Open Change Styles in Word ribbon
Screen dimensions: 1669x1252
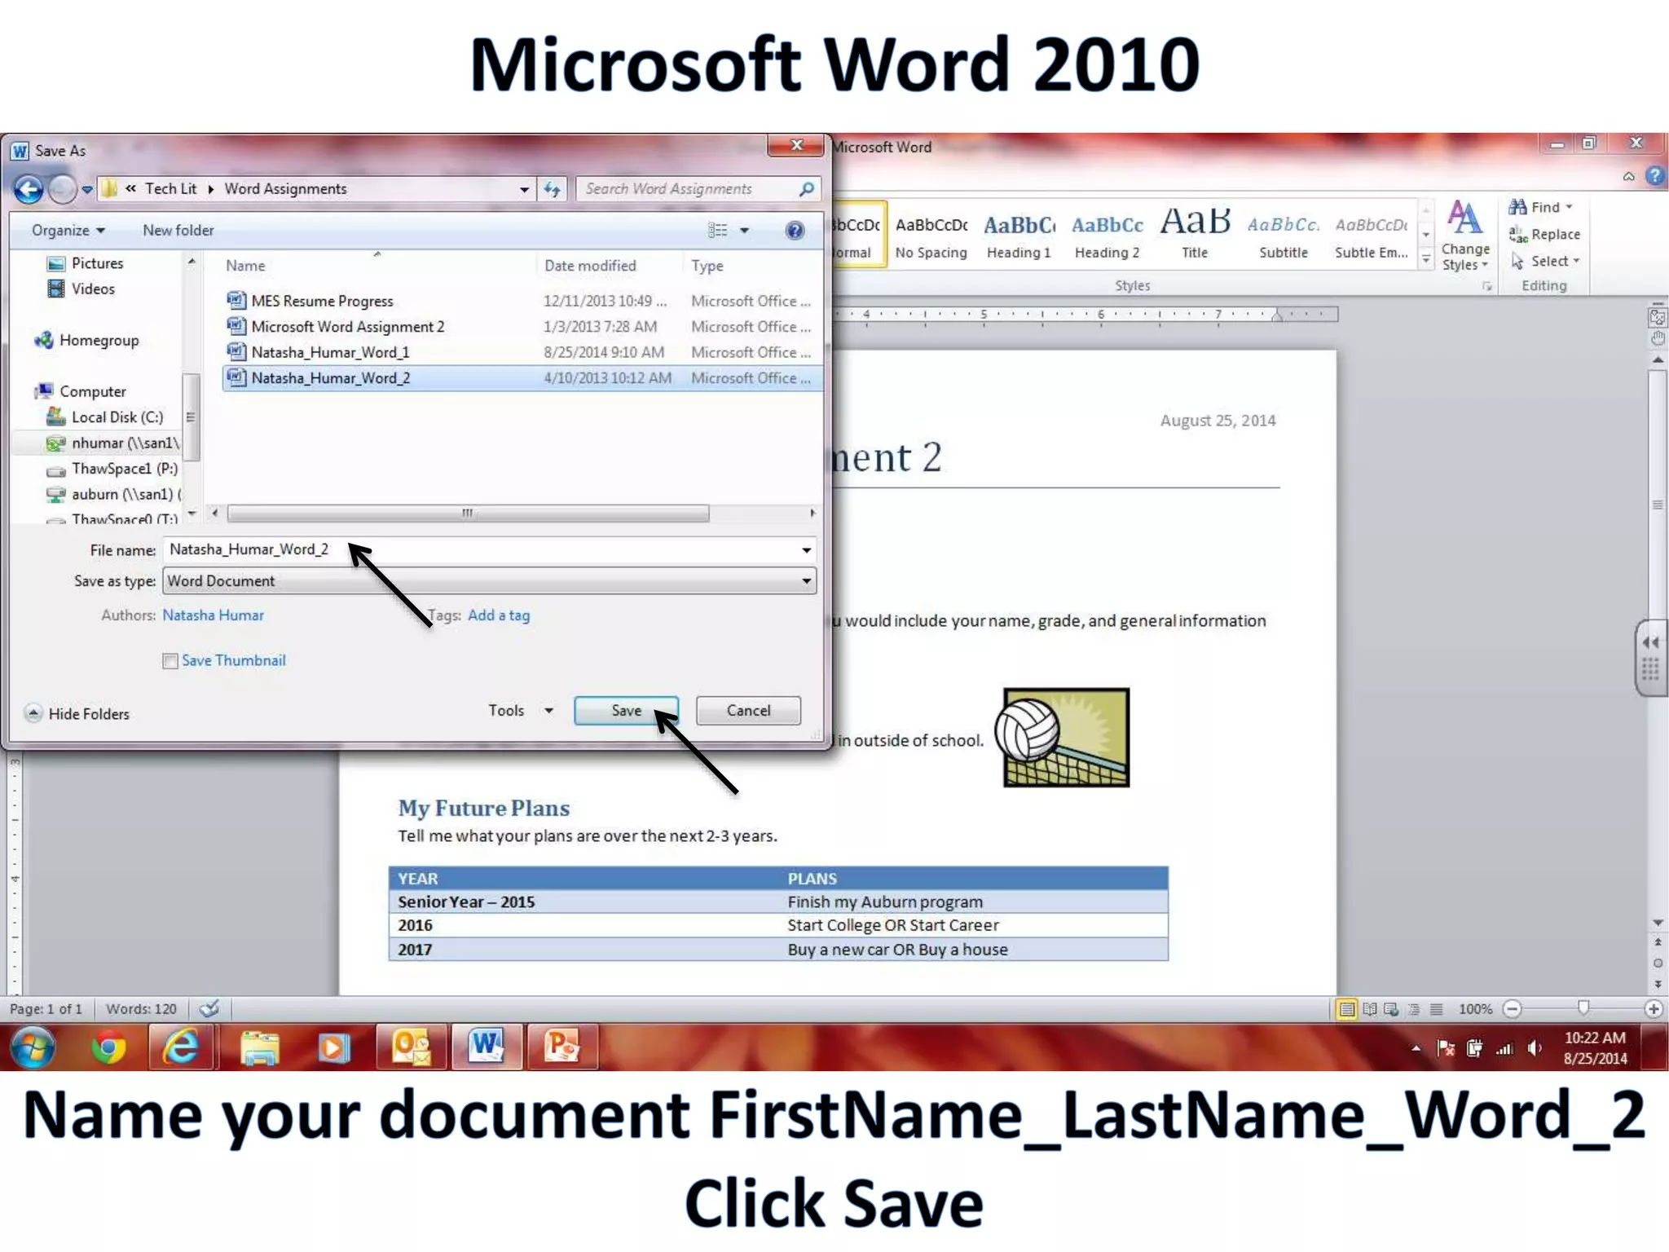click(1464, 236)
